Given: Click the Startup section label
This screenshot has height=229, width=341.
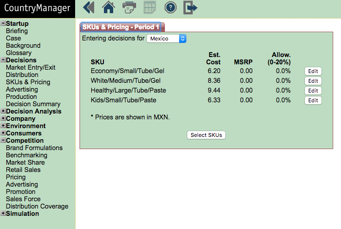Looking at the screenshot, I should (x=17, y=23).
